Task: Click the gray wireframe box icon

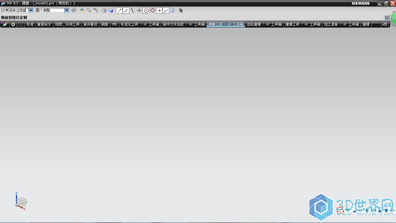Action: (x=104, y=10)
